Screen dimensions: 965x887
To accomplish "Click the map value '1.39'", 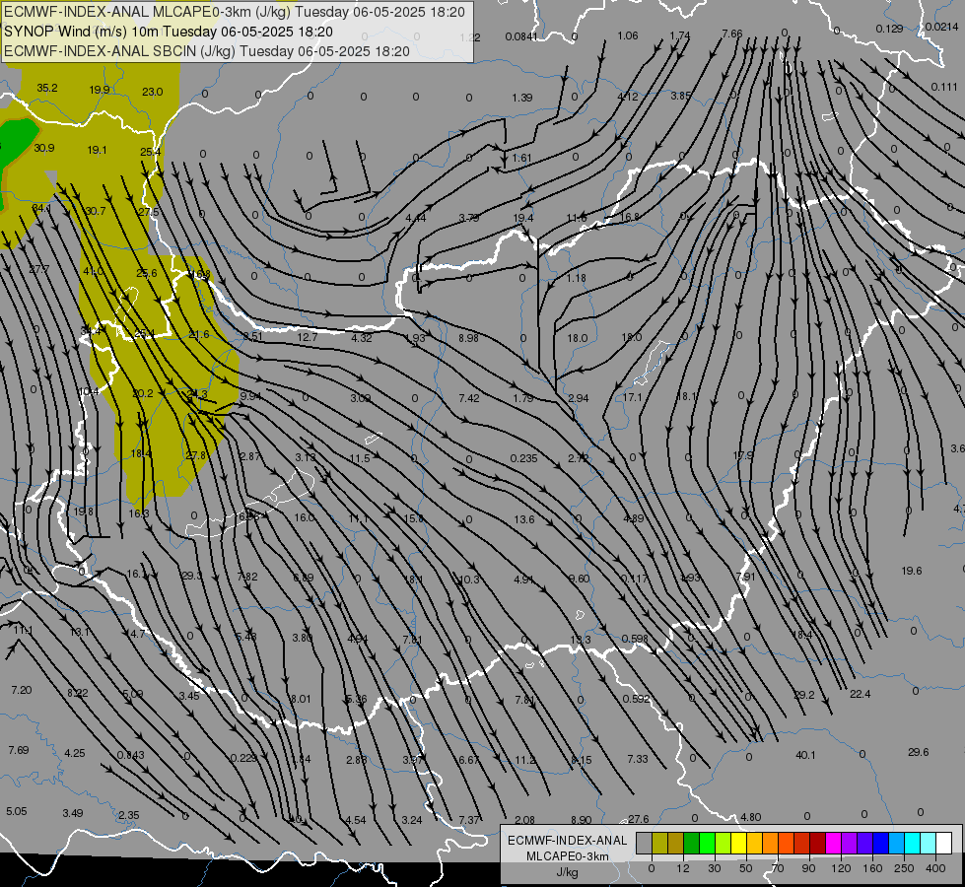I will (521, 98).
